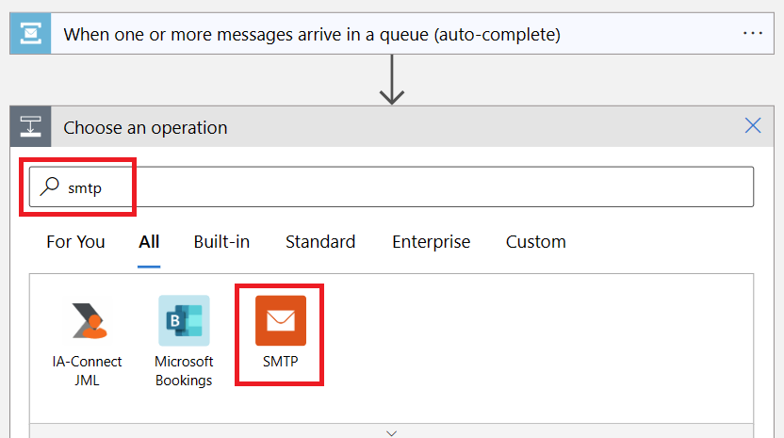The height and width of the screenshot is (438, 784).
Task: Select the queue messages trigger title
Action: [312, 35]
